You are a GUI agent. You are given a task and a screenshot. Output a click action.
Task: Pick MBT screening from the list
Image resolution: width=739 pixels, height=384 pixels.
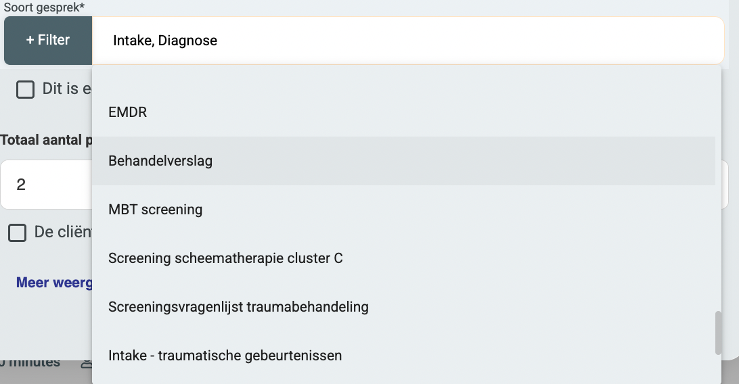click(x=156, y=210)
